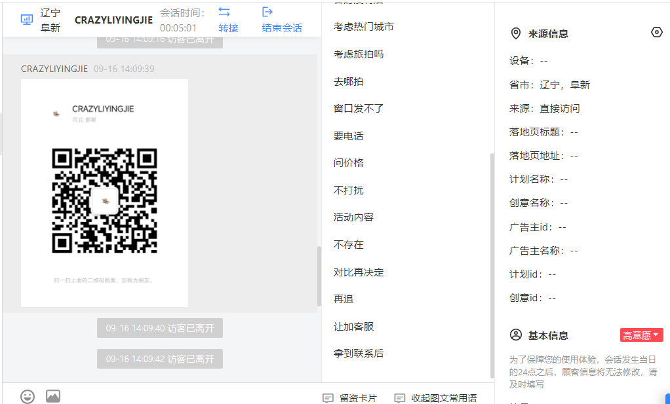Choose the 不存在 quick phrase
Screen dimensions: 670x404
point(348,244)
